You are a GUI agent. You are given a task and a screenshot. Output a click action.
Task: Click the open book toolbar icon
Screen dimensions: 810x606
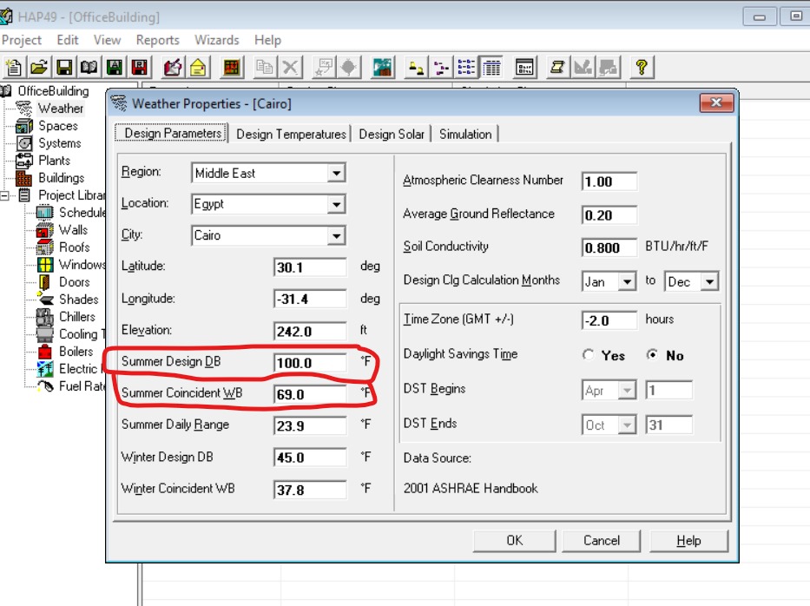(x=89, y=67)
